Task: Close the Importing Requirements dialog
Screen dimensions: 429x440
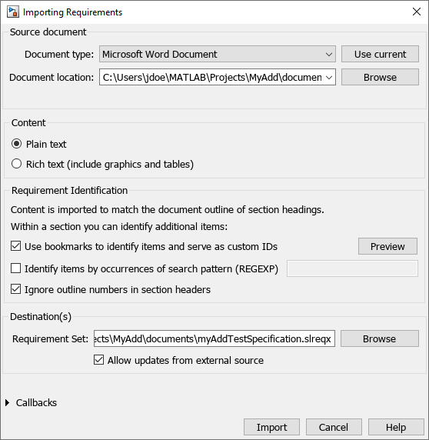Action: pos(417,12)
